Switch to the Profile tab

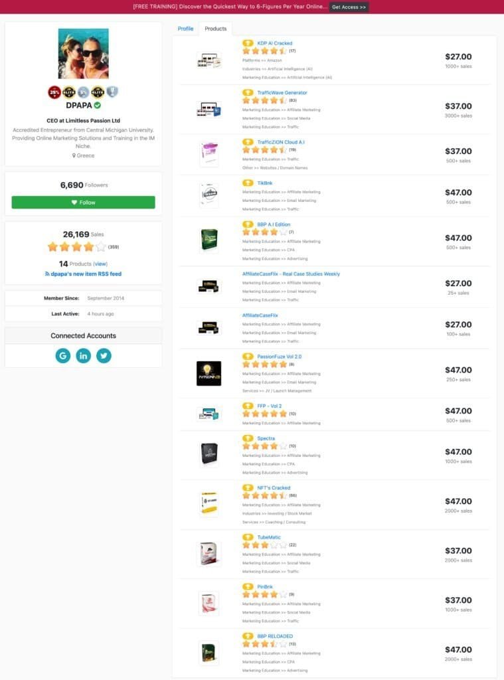point(185,29)
